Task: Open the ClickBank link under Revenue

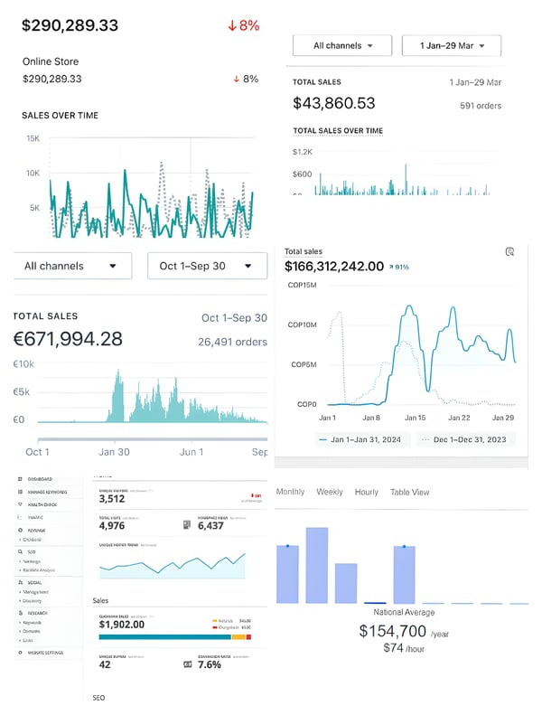Action: click(x=33, y=540)
